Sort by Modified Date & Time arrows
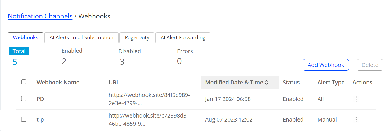The width and height of the screenshot is (391, 131). [x=266, y=83]
